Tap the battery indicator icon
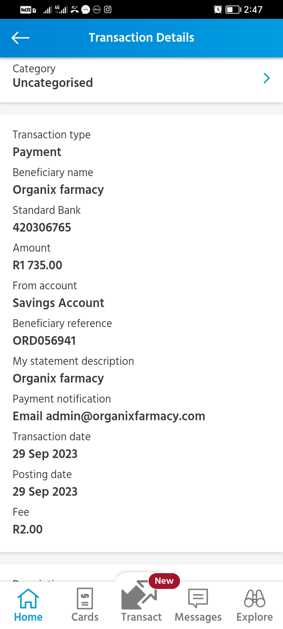 click(233, 9)
